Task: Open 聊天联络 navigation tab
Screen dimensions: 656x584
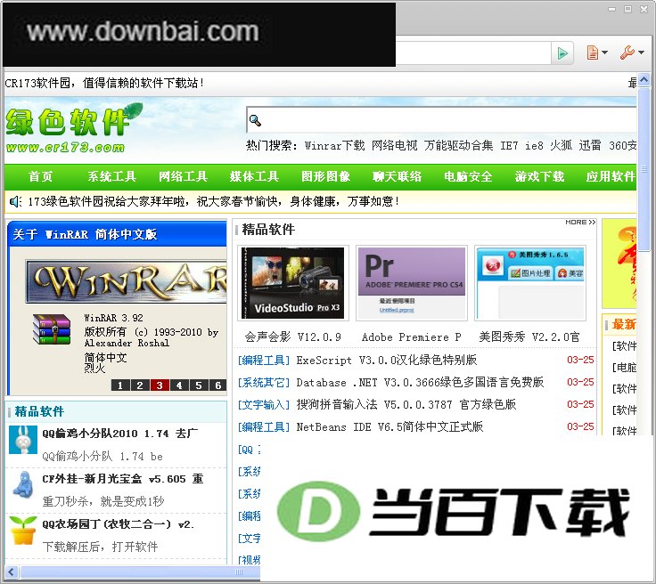Action: click(397, 176)
